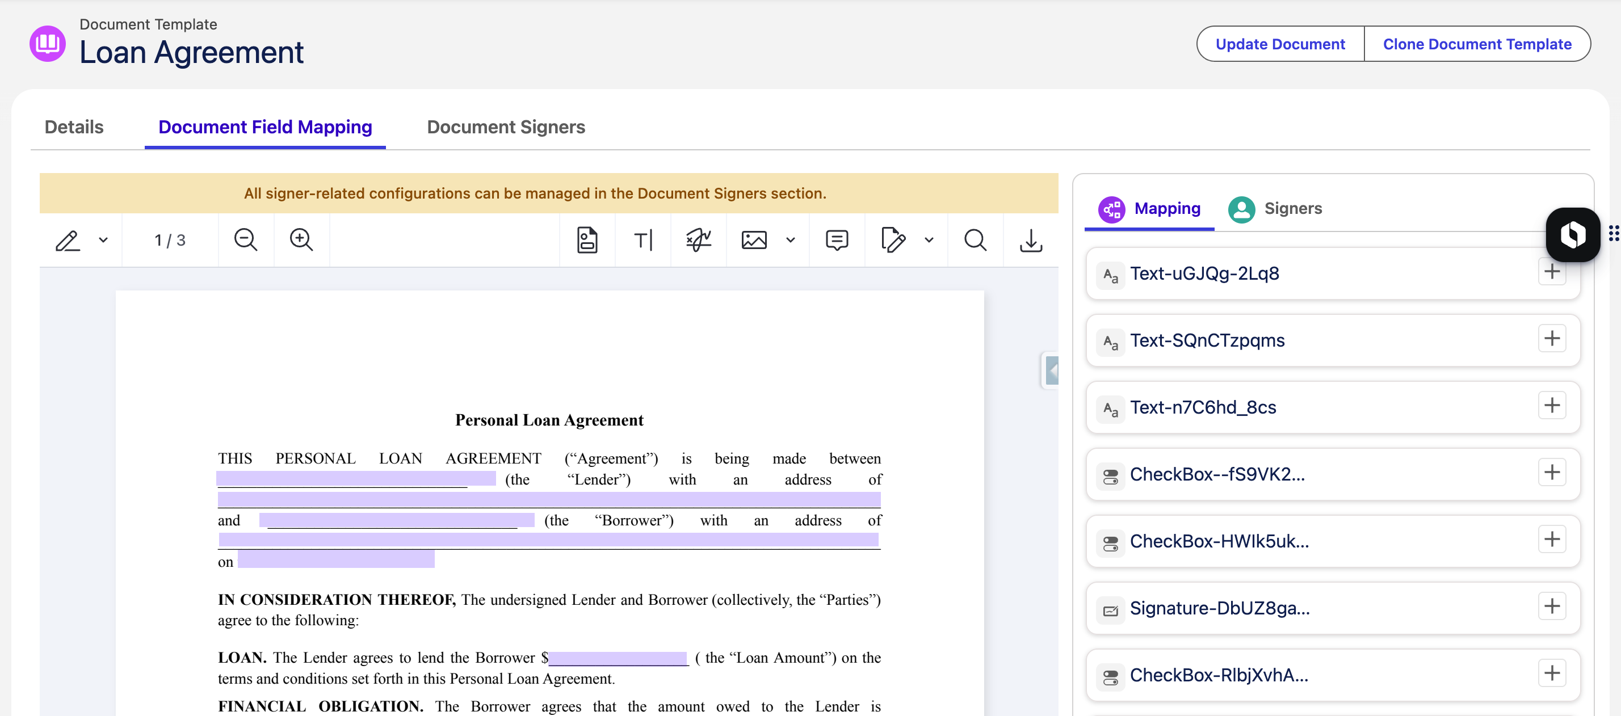The image size is (1621, 716).
Task: Click the checkbox type icon for CheckBox-HWIk5uk
Action: coord(1111,543)
